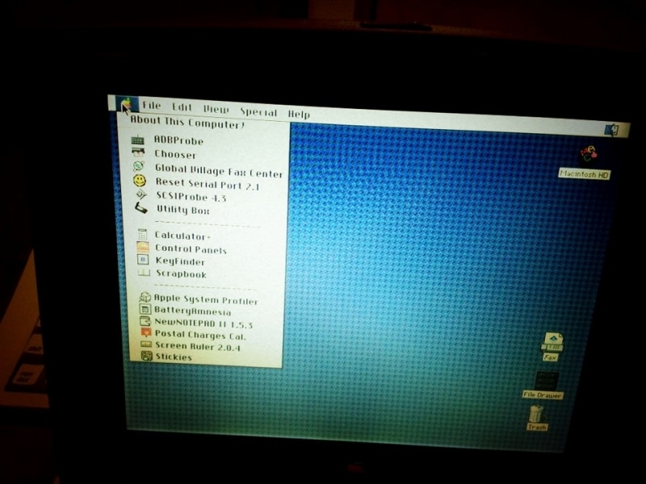Image resolution: width=646 pixels, height=484 pixels.
Task: Launch Apple System Profiler
Action: click(x=206, y=300)
